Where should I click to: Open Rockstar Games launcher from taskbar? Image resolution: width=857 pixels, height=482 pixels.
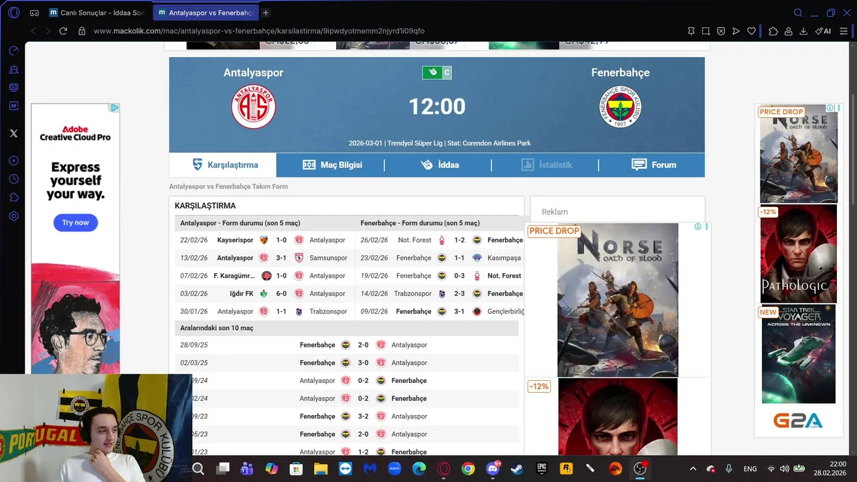coord(566,469)
